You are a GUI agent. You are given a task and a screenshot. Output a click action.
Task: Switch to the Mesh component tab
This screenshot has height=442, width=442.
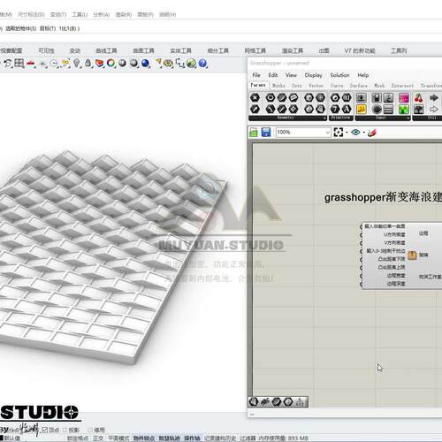(379, 86)
